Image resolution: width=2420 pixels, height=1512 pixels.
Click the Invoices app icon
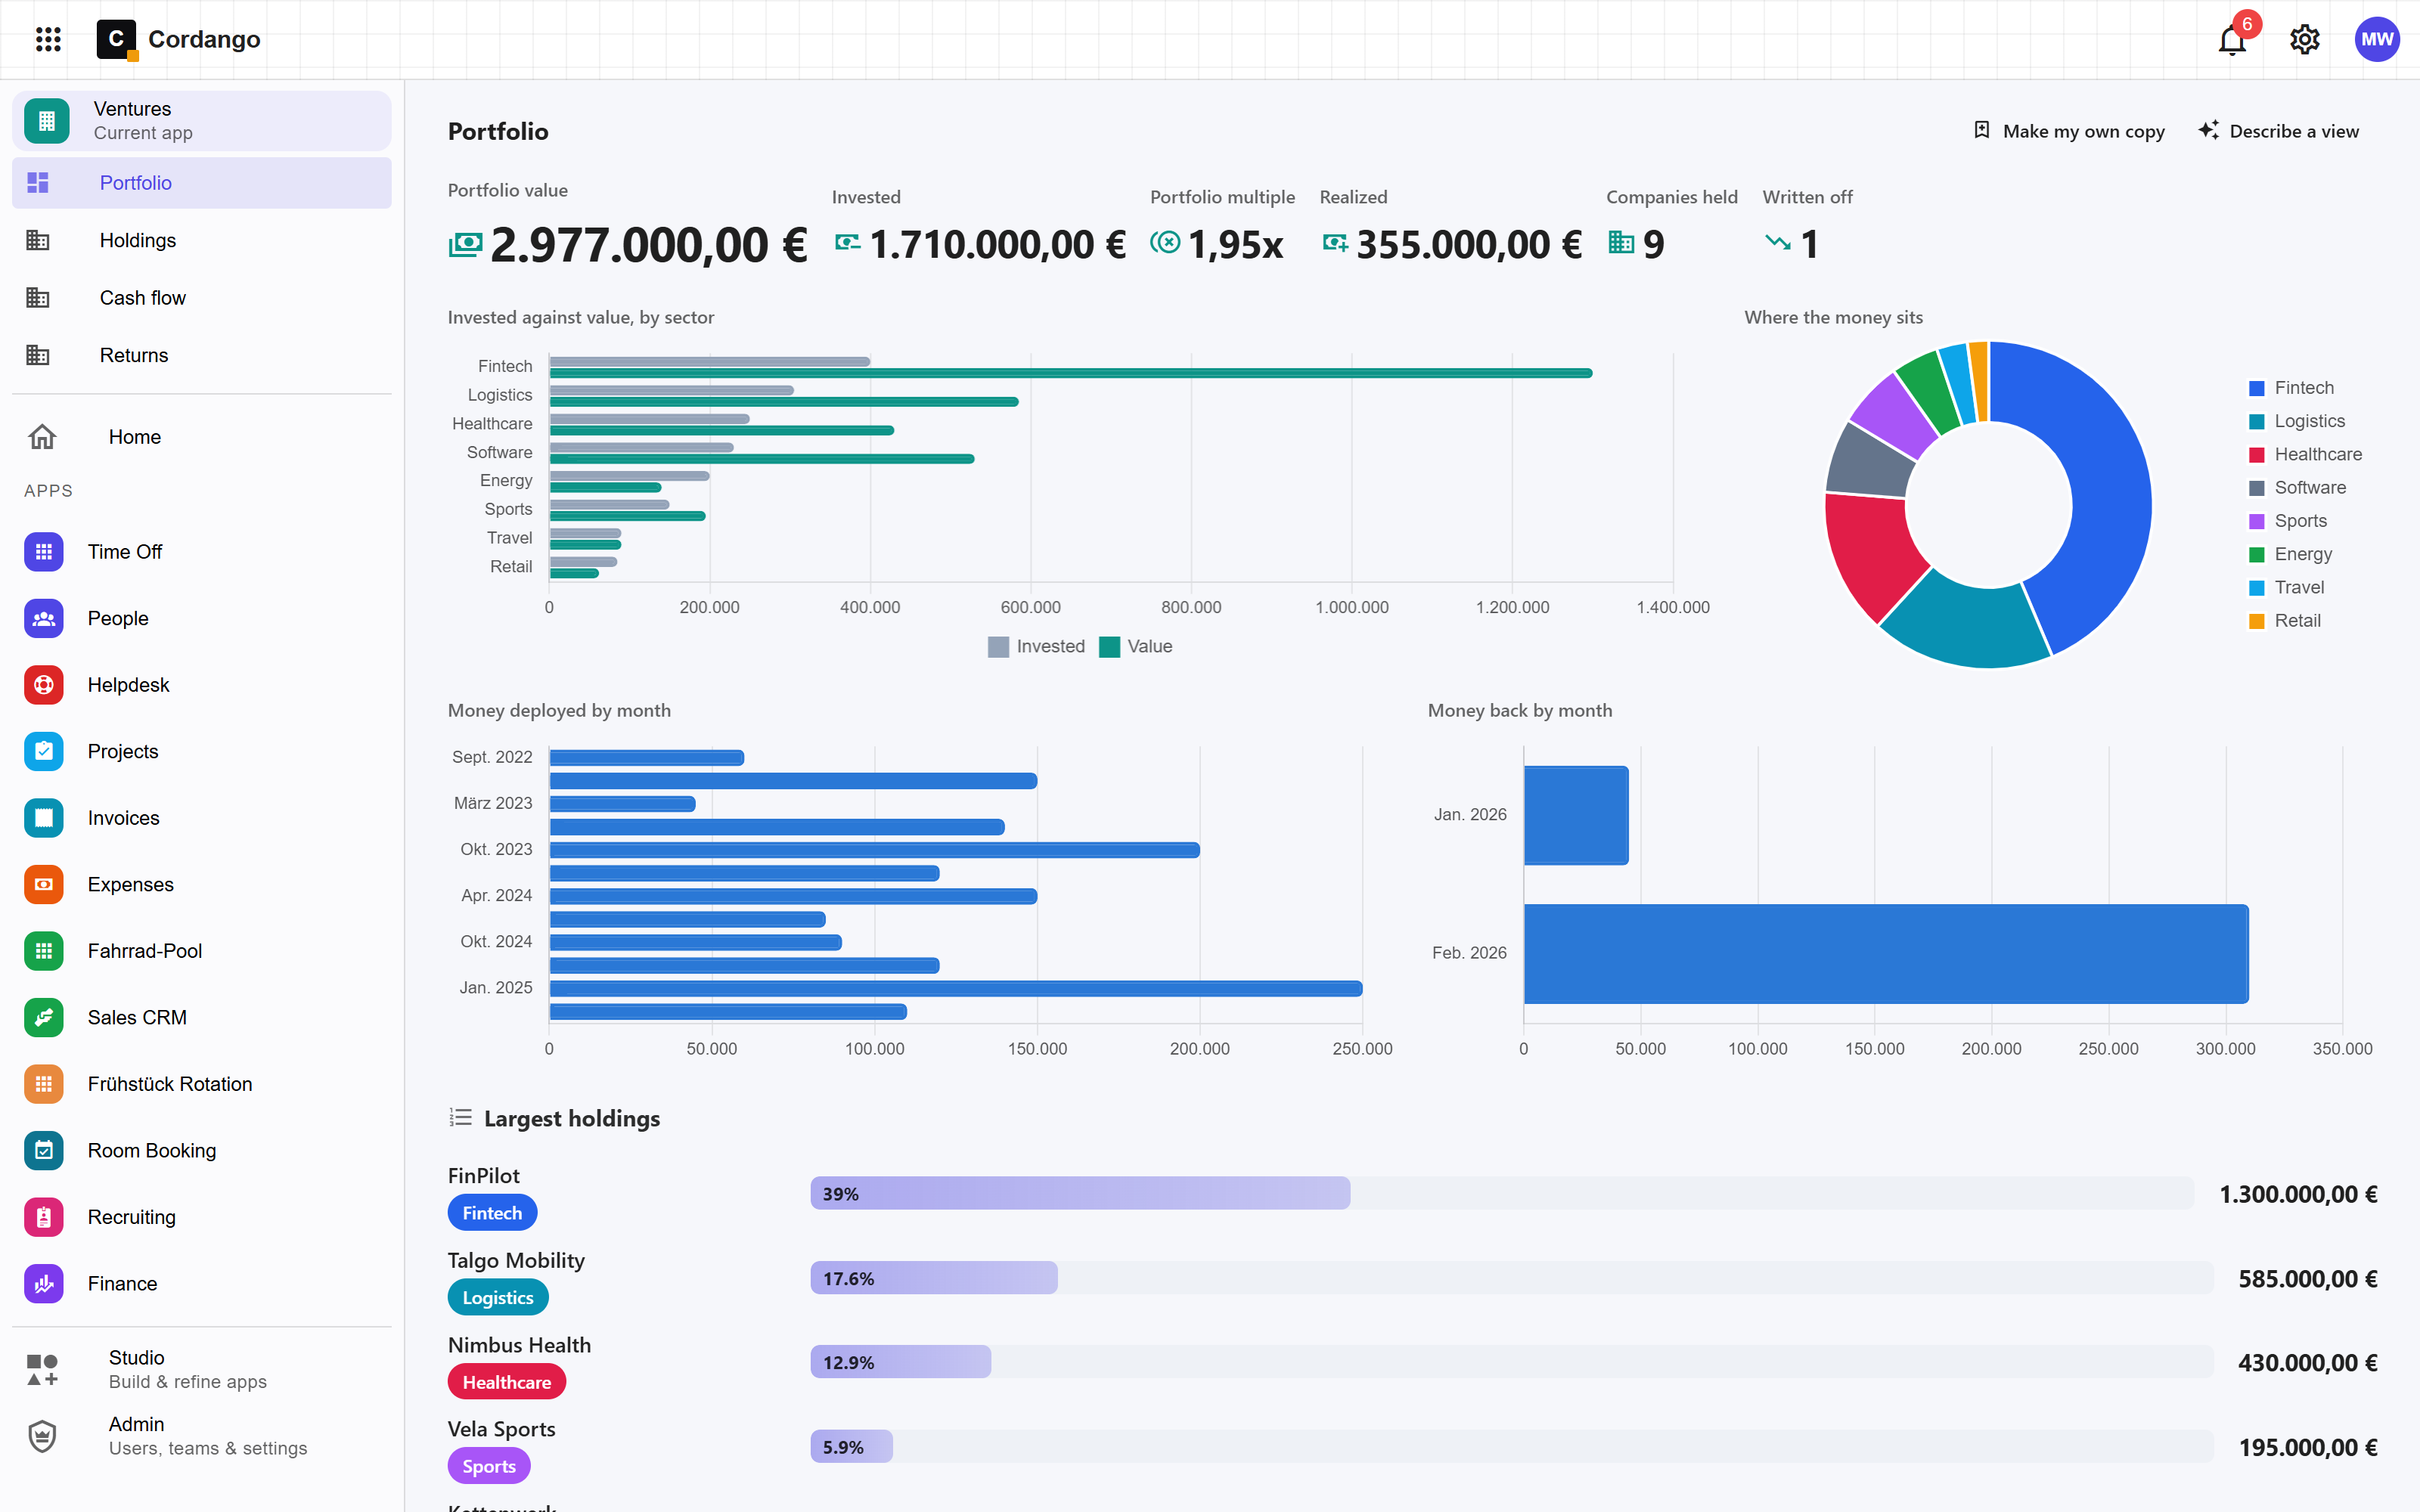[x=44, y=818]
